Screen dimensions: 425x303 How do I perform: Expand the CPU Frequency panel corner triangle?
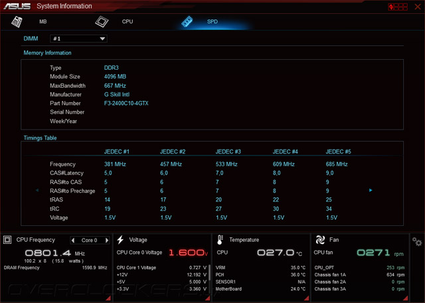pos(108,298)
